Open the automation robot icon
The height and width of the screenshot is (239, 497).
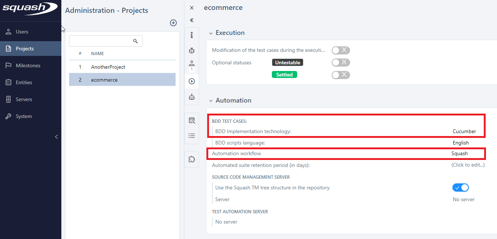pos(191,97)
